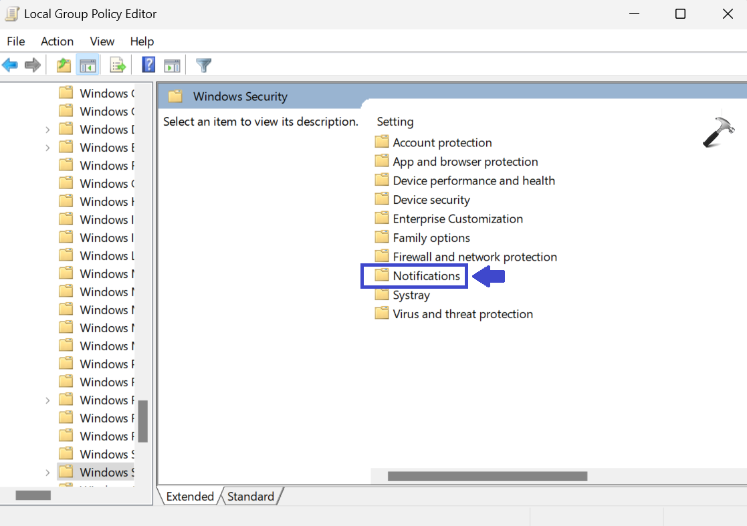Click the Filter funnel icon
The height and width of the screenshot is (526, 747).
pos(203,65)
